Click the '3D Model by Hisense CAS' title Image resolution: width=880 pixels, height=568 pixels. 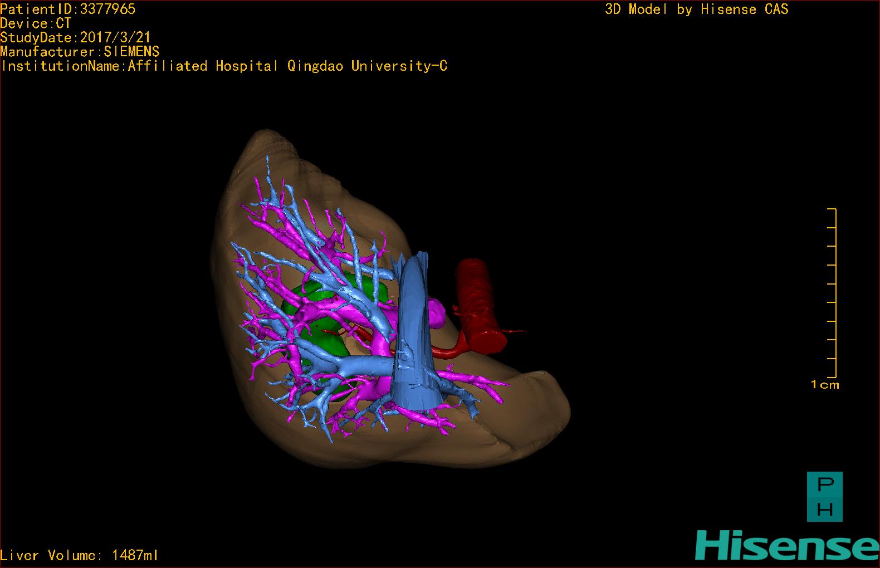[697, 9]
